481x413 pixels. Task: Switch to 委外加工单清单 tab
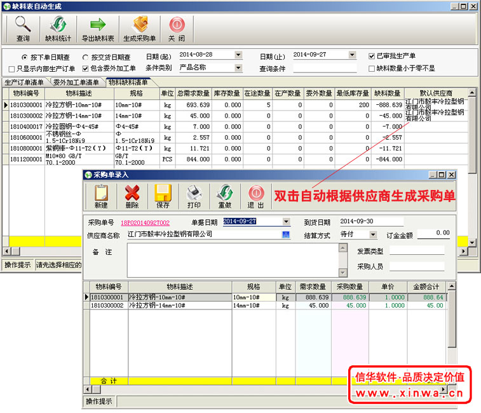coord(76,83)
